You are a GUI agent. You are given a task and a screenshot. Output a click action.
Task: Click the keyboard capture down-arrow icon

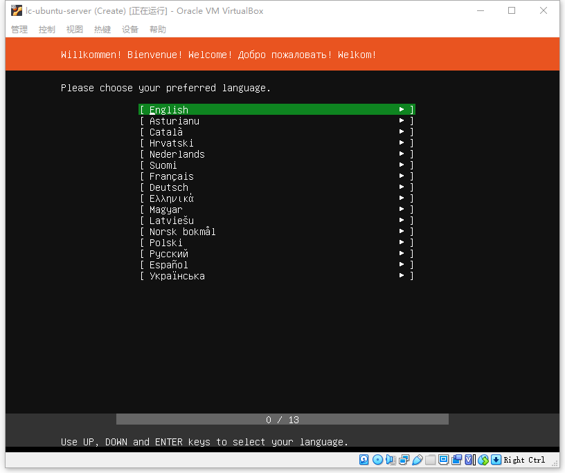tap(496, 460)
